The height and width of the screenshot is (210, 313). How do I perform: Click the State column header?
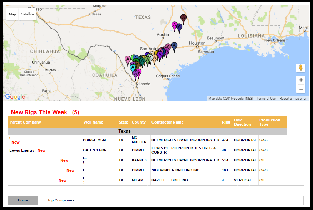(123, 122)
